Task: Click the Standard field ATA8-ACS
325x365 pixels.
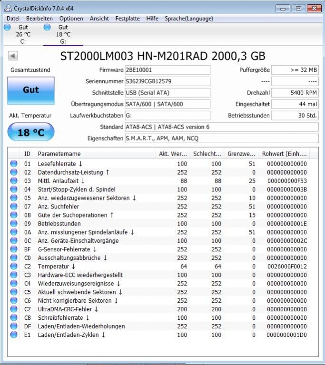Action: pyautogui.click(x=222, y=127)
